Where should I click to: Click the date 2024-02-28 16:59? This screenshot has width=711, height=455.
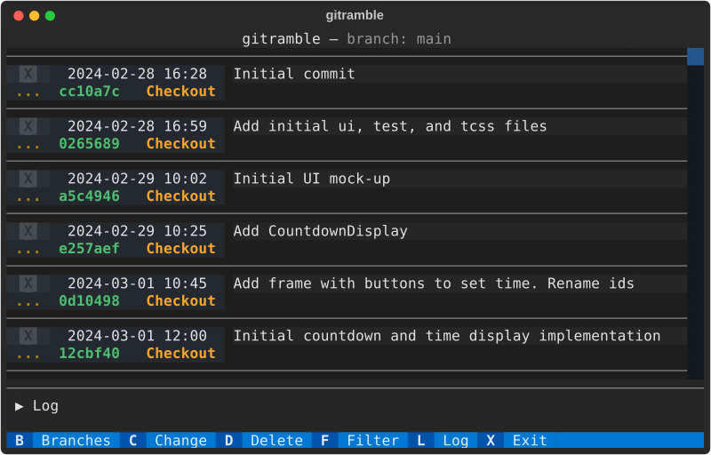pos(138,126)
